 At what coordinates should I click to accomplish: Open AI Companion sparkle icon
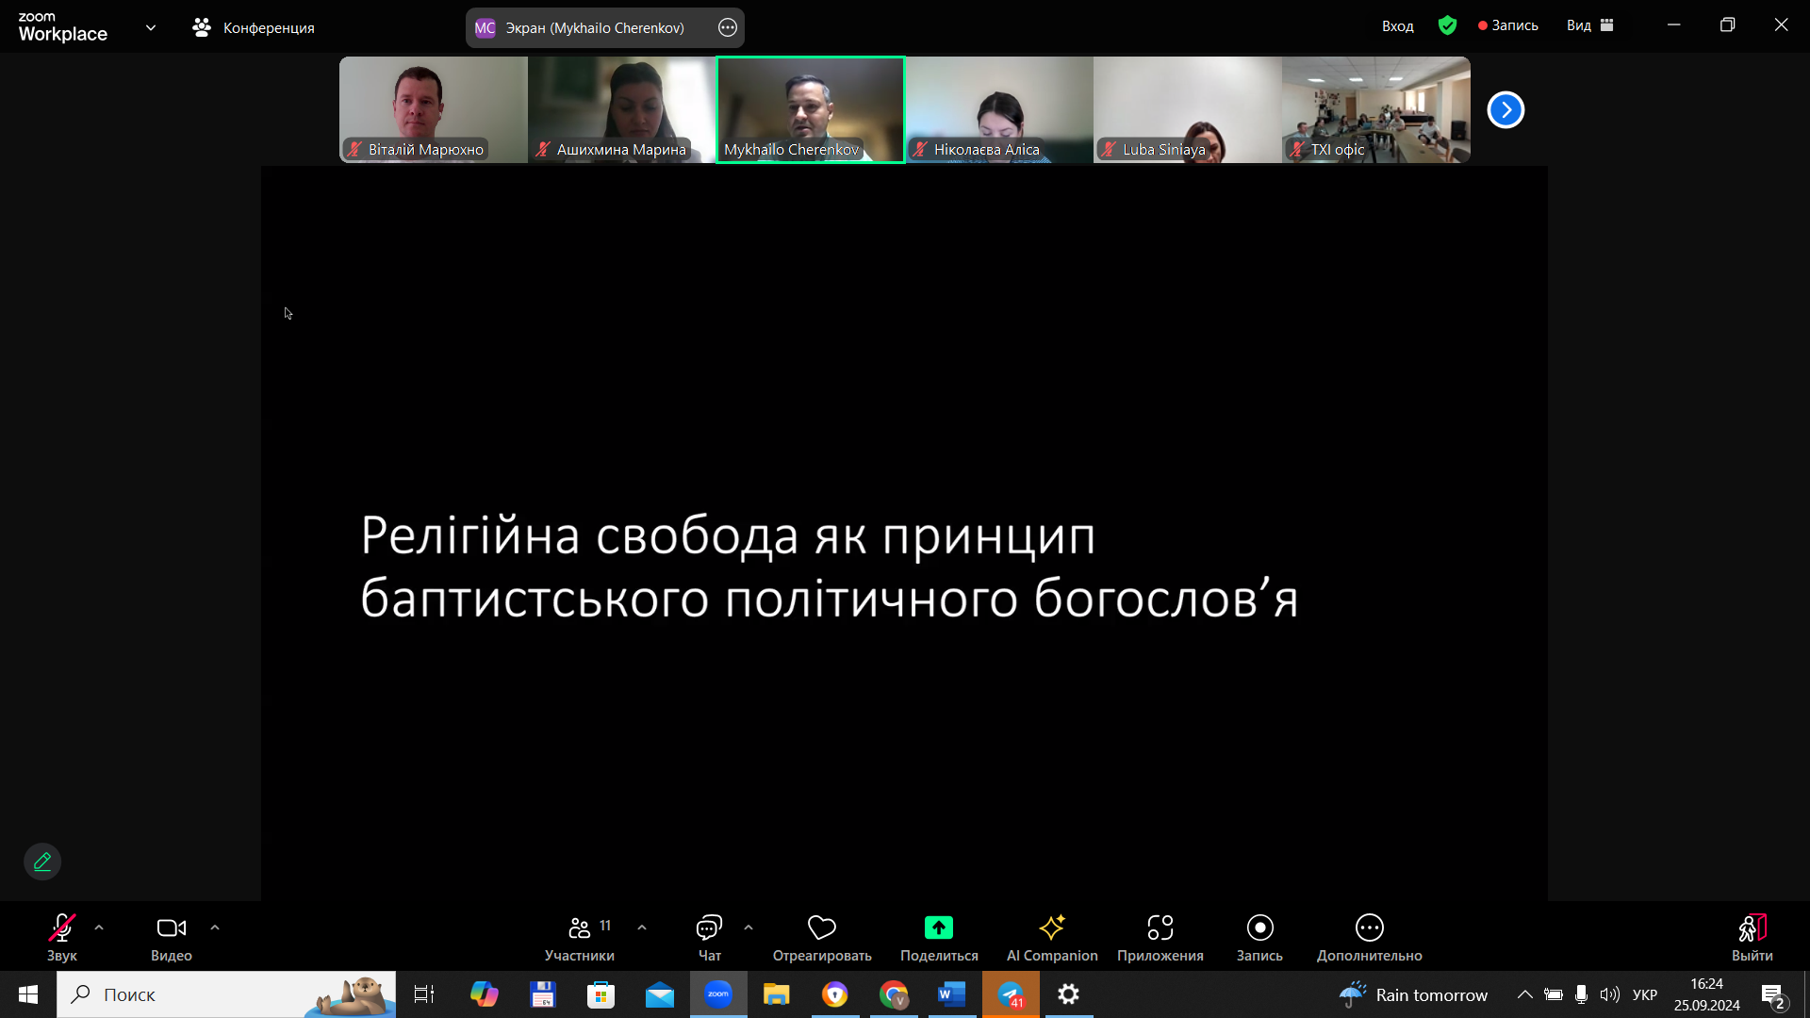[1051, 928]
